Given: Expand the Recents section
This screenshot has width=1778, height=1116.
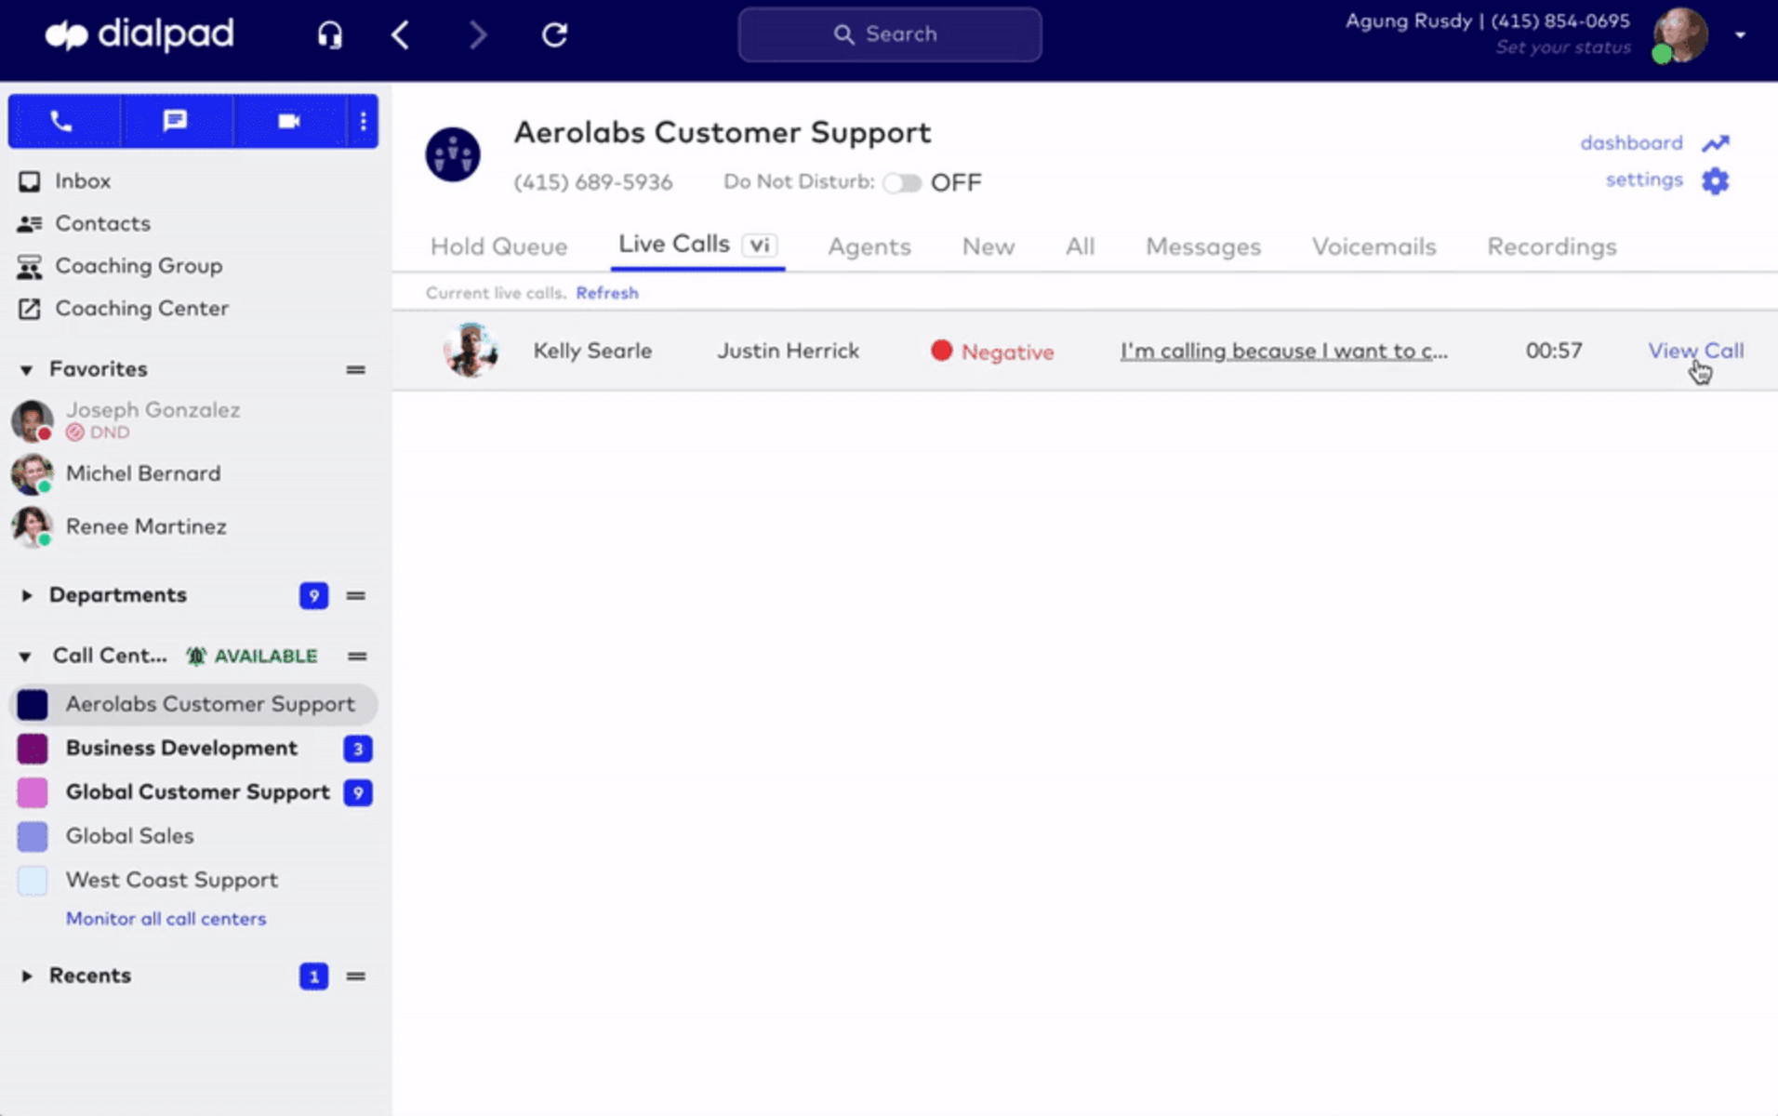Looking at the screenshot, I should pyautogui.click(x=26, y=976).
